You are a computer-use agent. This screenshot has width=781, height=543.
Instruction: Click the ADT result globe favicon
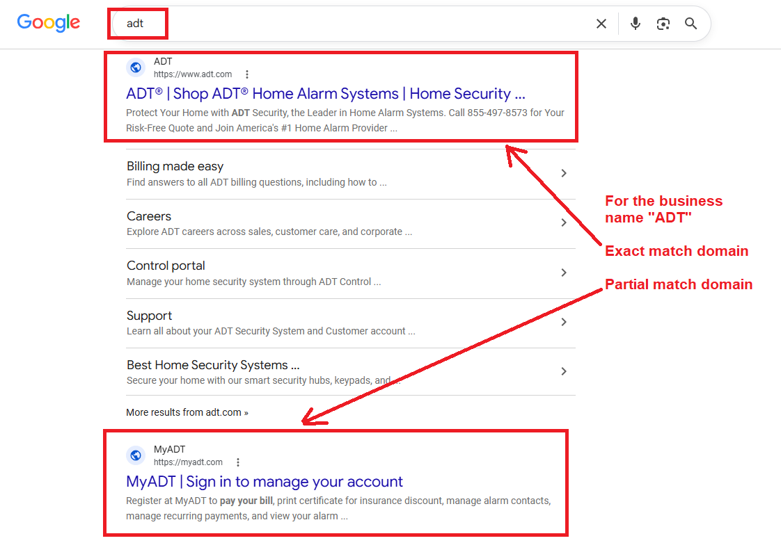click(136, 67)
